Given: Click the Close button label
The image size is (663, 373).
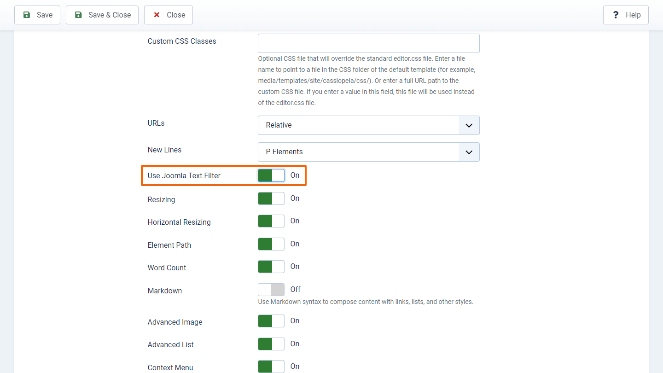Looking at the screenshot, I should pyautogui.click(x=176, y=15).
